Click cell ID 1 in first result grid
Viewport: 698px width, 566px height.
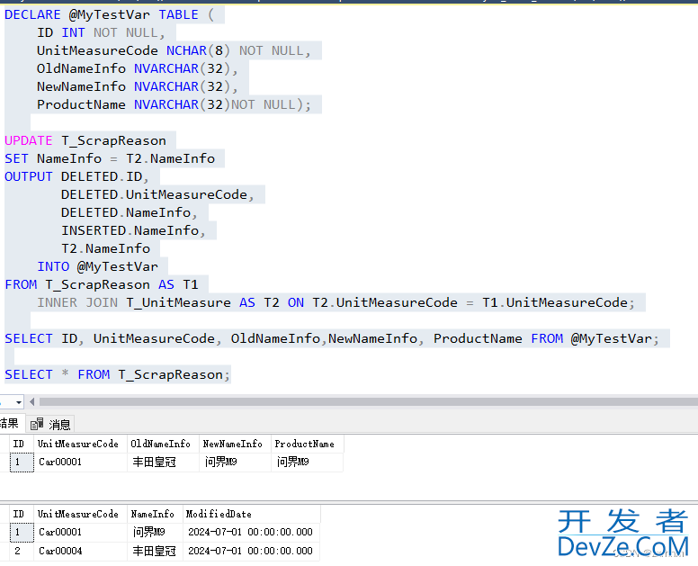coord(22,463)
